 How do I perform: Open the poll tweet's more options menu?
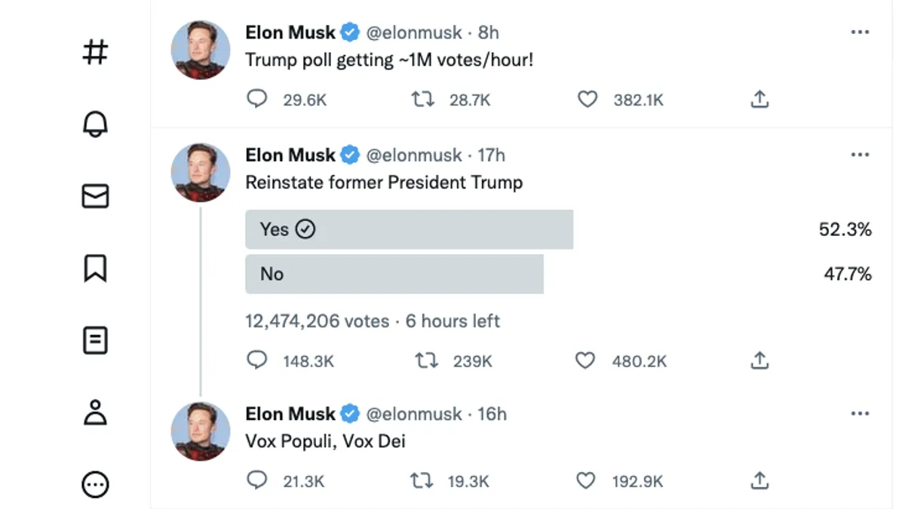pyautogui.click(x=860, y=154)
